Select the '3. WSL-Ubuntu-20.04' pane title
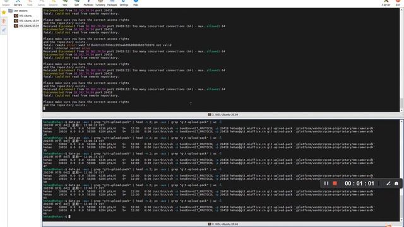Screen dimensions: 404x227 (223, 115)
